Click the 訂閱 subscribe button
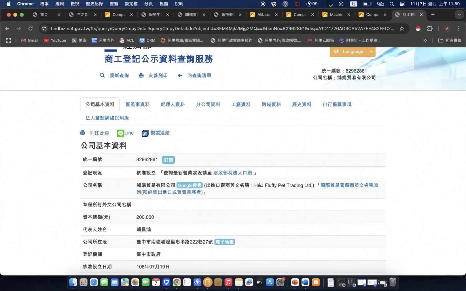 coord(168,160)
